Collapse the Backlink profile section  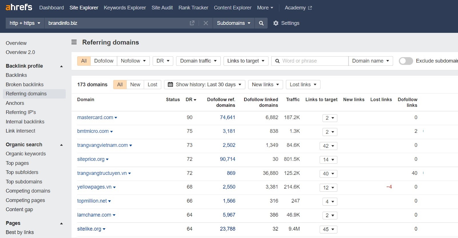coord(61,66)
